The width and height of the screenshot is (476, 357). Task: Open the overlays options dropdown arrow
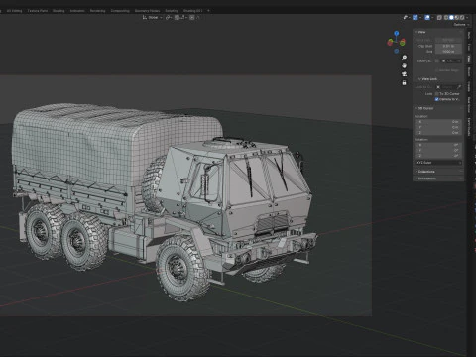tap(432, 18)
